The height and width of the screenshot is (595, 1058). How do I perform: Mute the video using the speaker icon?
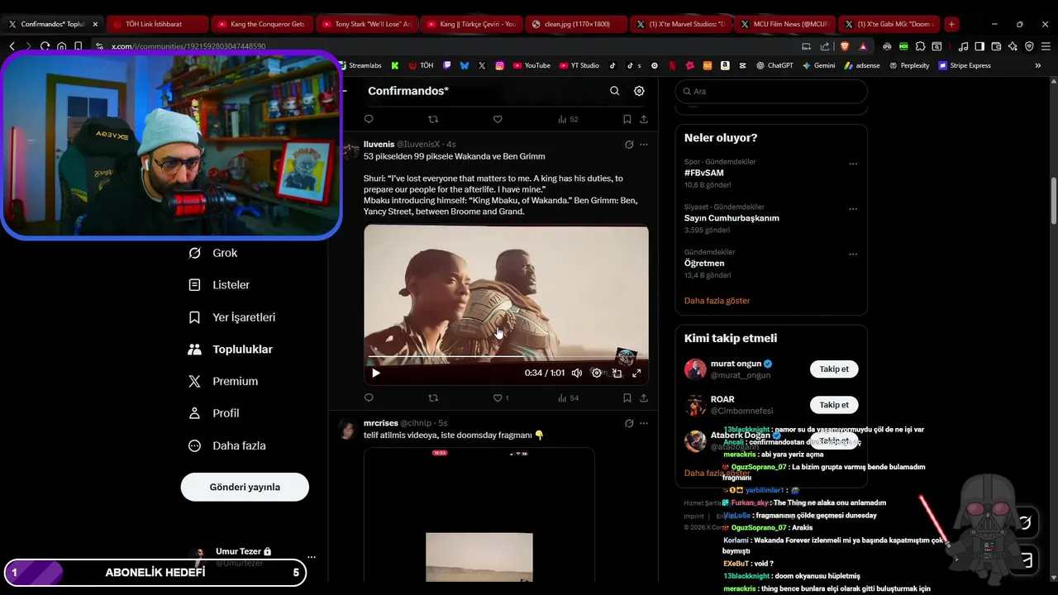(577, 373)
